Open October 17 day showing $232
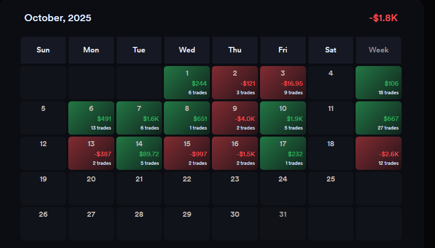The width and height of the screenshot is (435, 248). click(x=283, y=153)
